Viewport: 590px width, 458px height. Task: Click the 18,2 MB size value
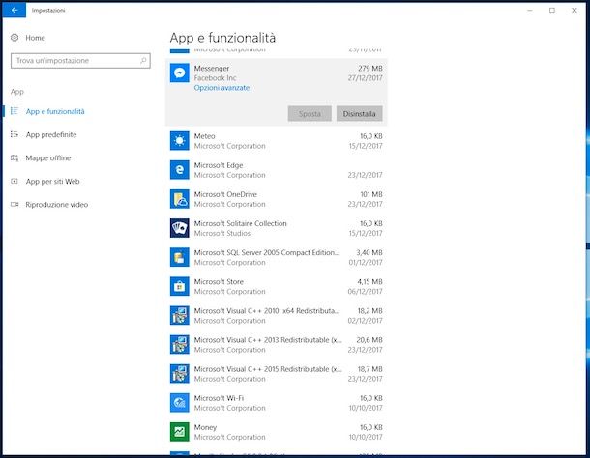tap(369, 311)
